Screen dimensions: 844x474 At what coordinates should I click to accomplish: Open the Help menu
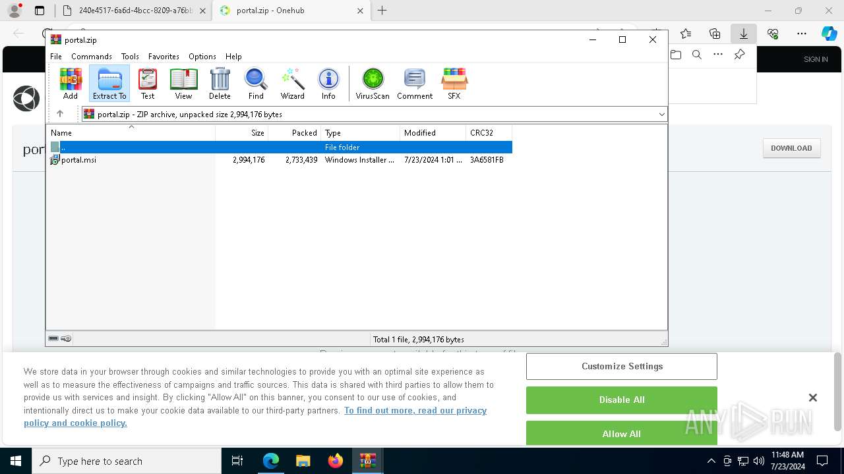tap(233, 57)
